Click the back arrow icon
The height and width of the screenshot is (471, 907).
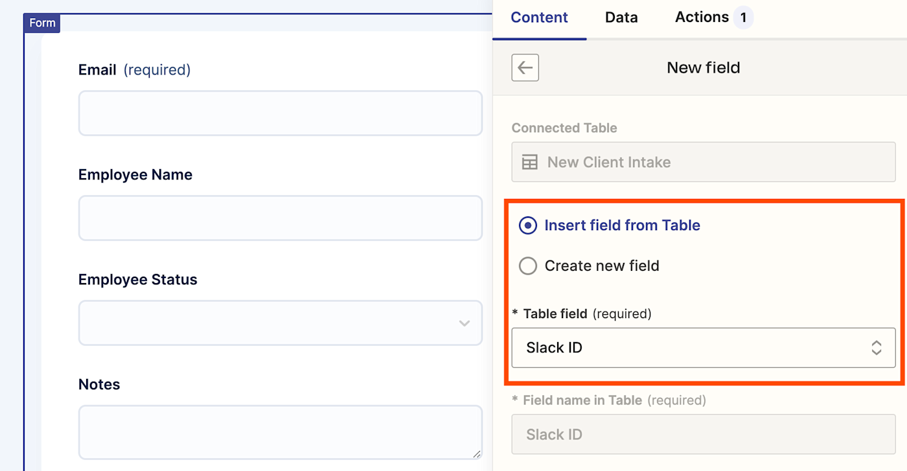click(525, 67)
